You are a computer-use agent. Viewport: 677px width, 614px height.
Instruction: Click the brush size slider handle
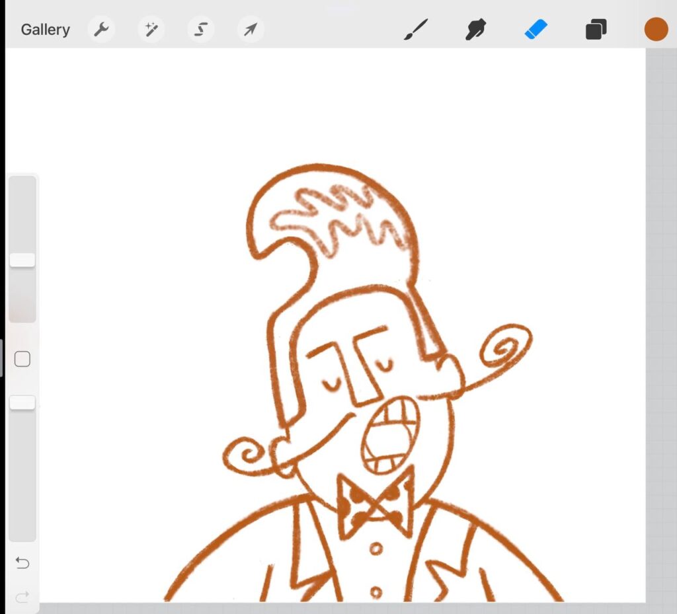(x=22, y=260)
